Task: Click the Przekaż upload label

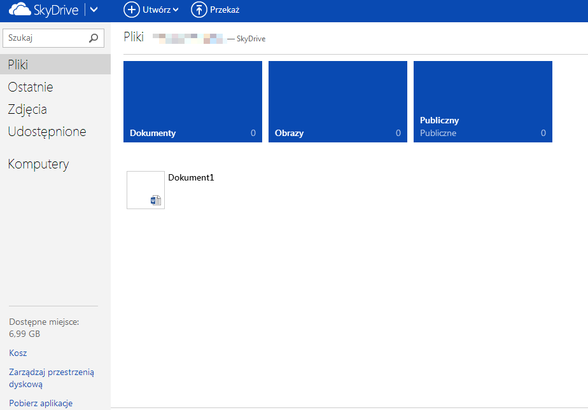Action: pos(225,10)
